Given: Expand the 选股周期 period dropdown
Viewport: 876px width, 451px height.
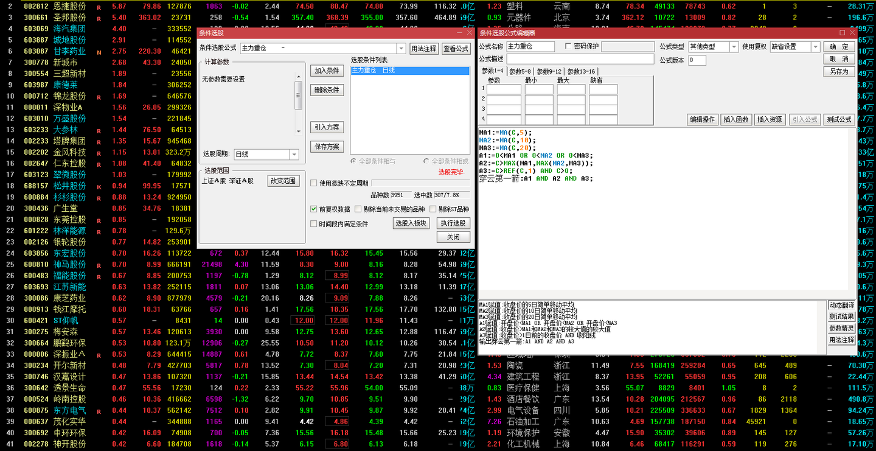Looking at the screenshot, I should pos(294,155).
